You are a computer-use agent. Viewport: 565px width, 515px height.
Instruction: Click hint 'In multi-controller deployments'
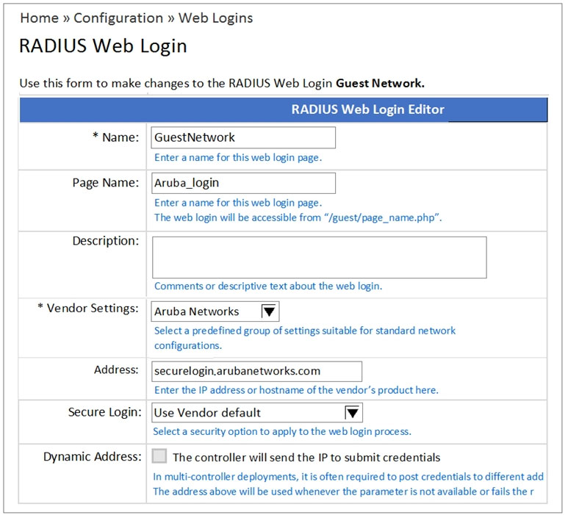coord(348,477)
